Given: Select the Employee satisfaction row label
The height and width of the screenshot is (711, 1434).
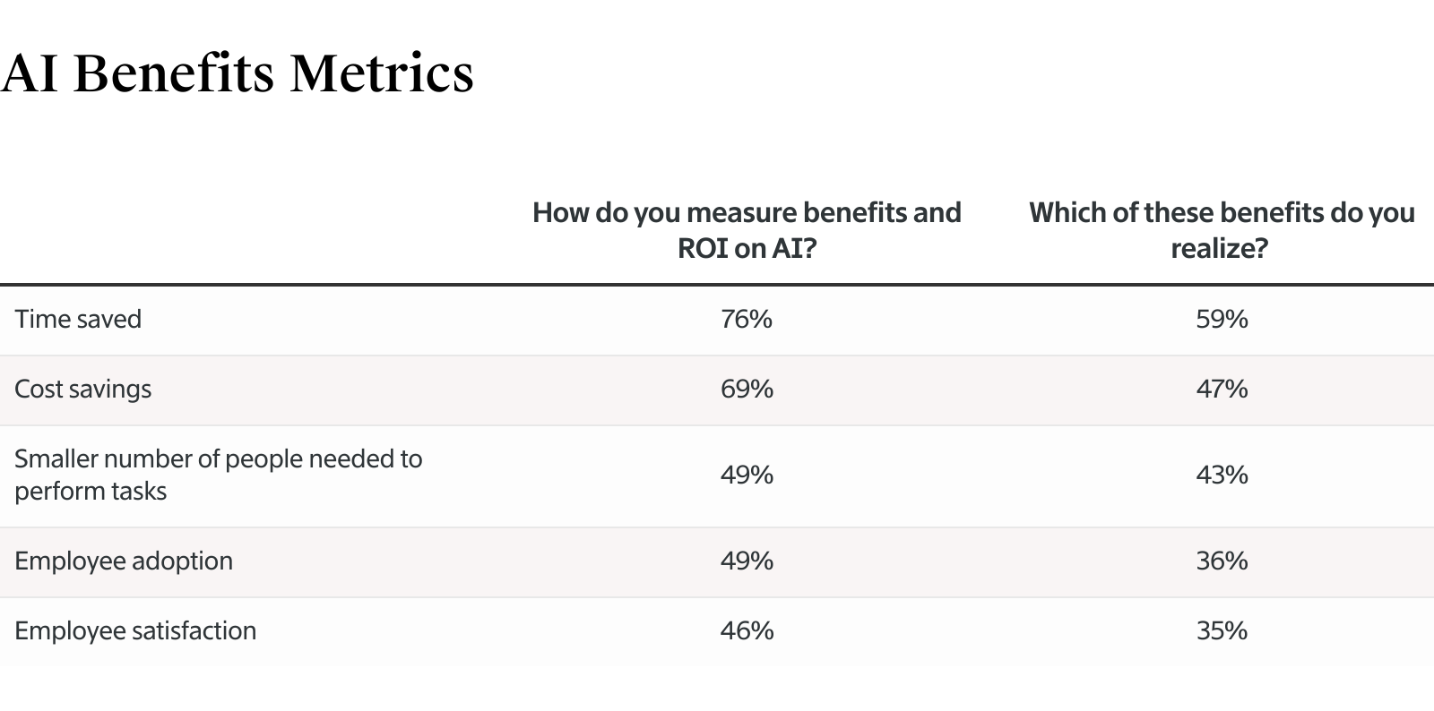Looking at the screenshot, I should 135,631.
